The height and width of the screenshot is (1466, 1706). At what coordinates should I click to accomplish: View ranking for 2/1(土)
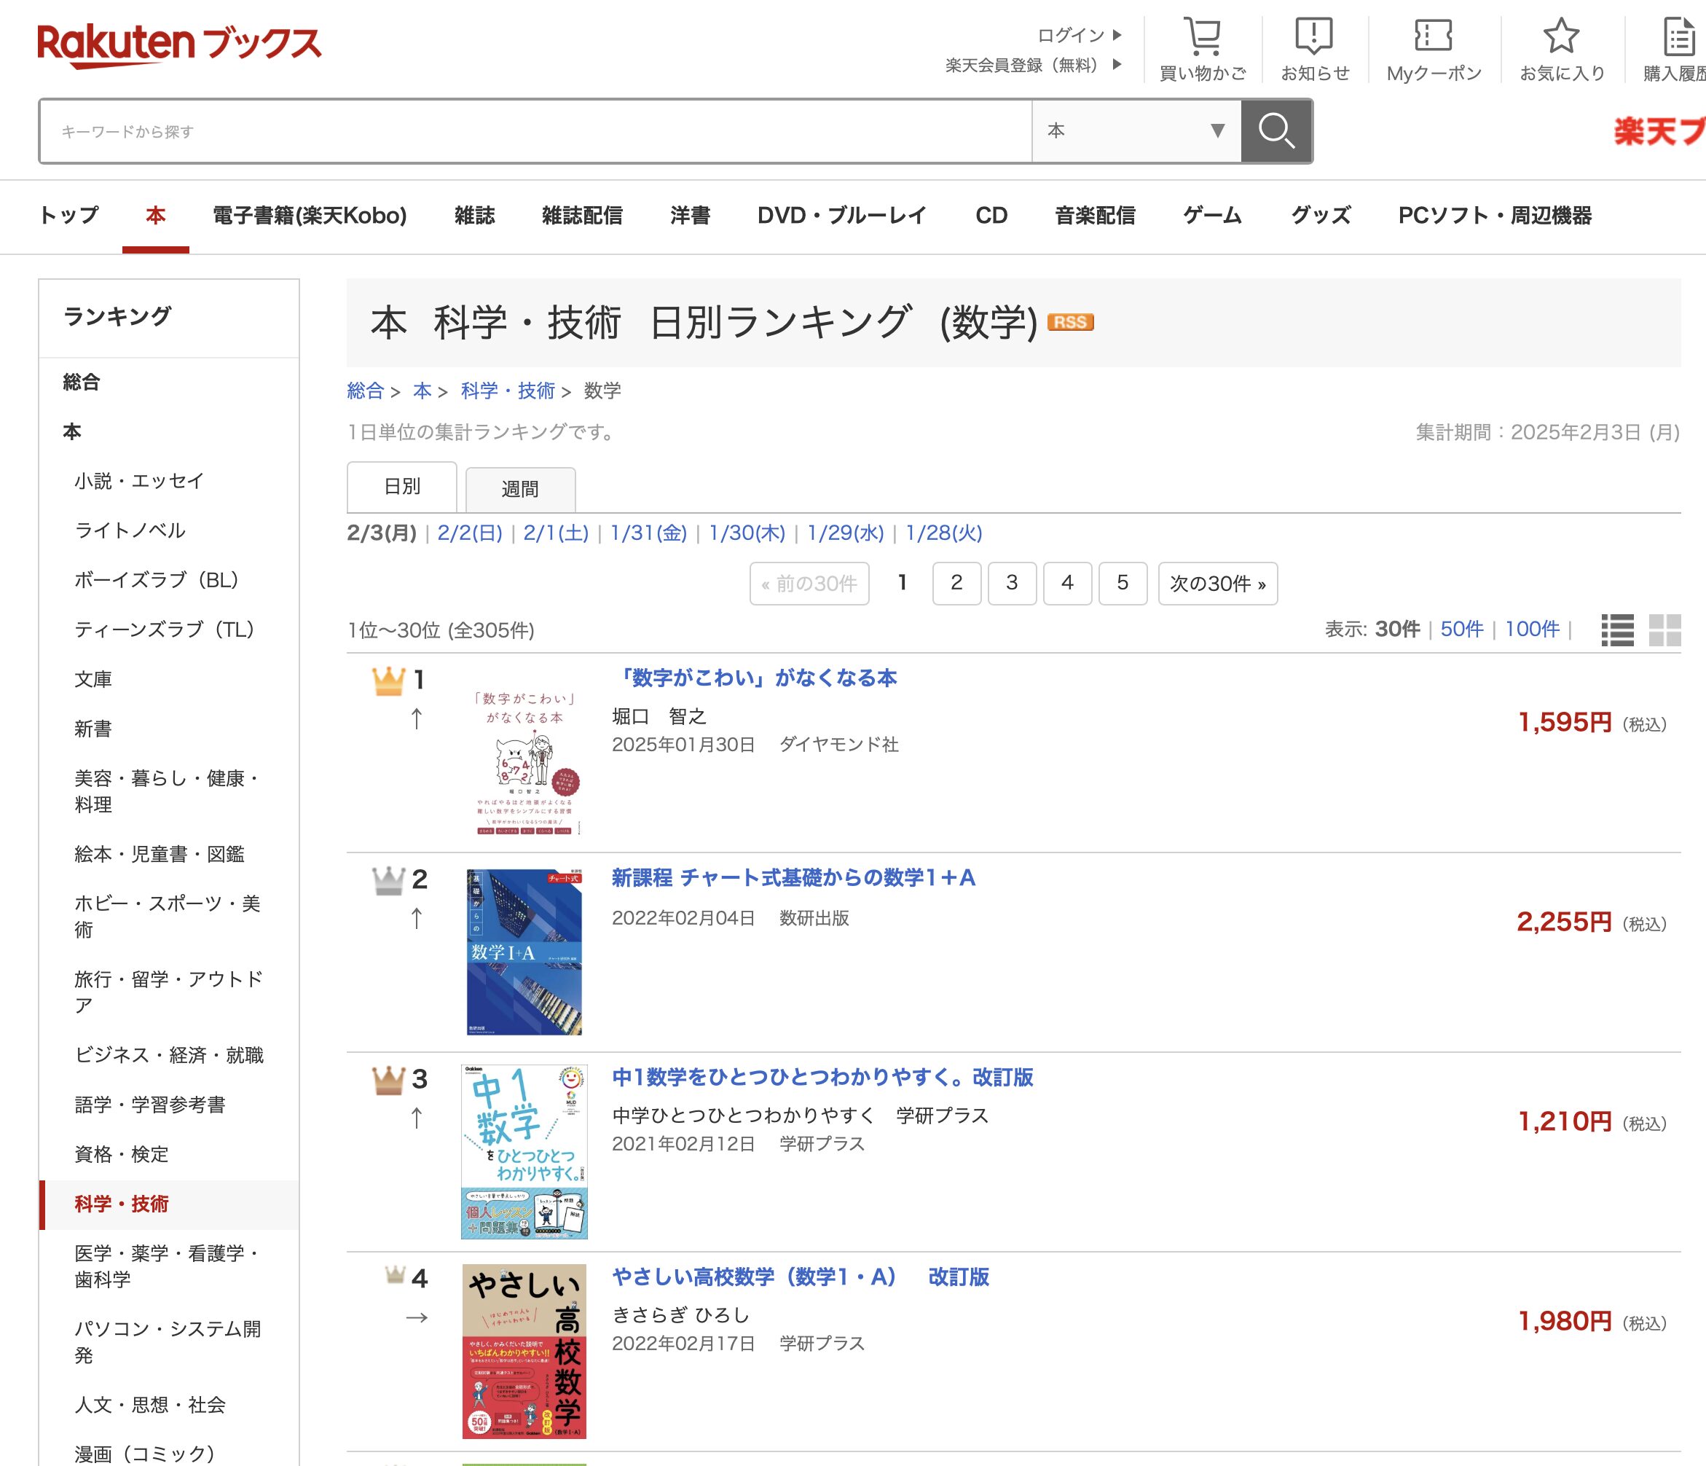click(557, 533)
